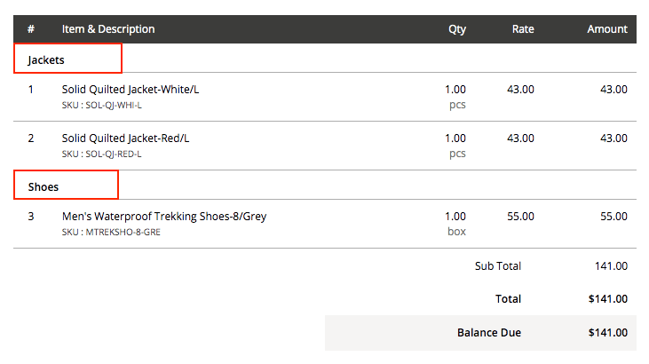Viewport: 649px width, 364px height.
Task: Click the SKU SOL-QJ-RED-L text
Action: [x=101, y=154]
